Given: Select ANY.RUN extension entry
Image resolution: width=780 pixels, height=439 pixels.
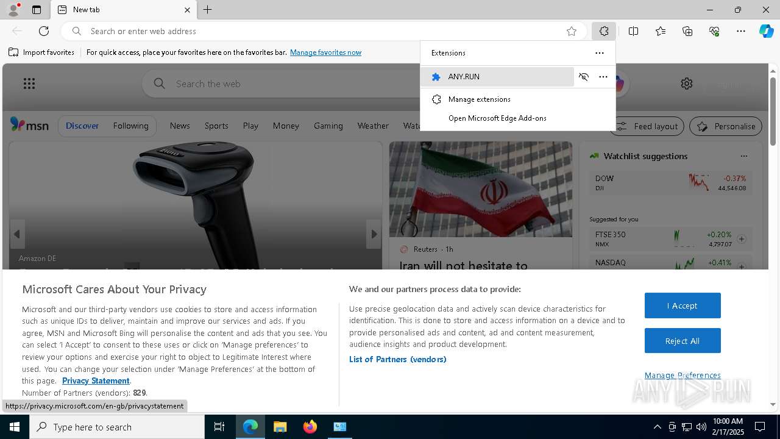Looking at the screenshot, I should coord(497,77).
